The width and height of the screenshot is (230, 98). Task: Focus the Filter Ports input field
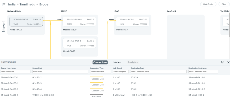pyautogui.click(x=60, y=72)
